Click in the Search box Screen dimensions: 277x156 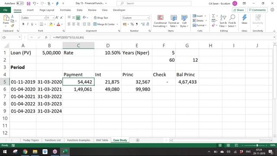coord(154,3)
